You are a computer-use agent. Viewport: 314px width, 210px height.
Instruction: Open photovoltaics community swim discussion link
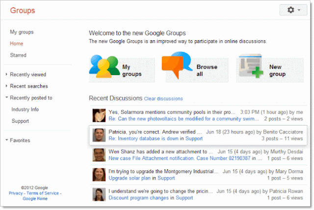point(183,119)
